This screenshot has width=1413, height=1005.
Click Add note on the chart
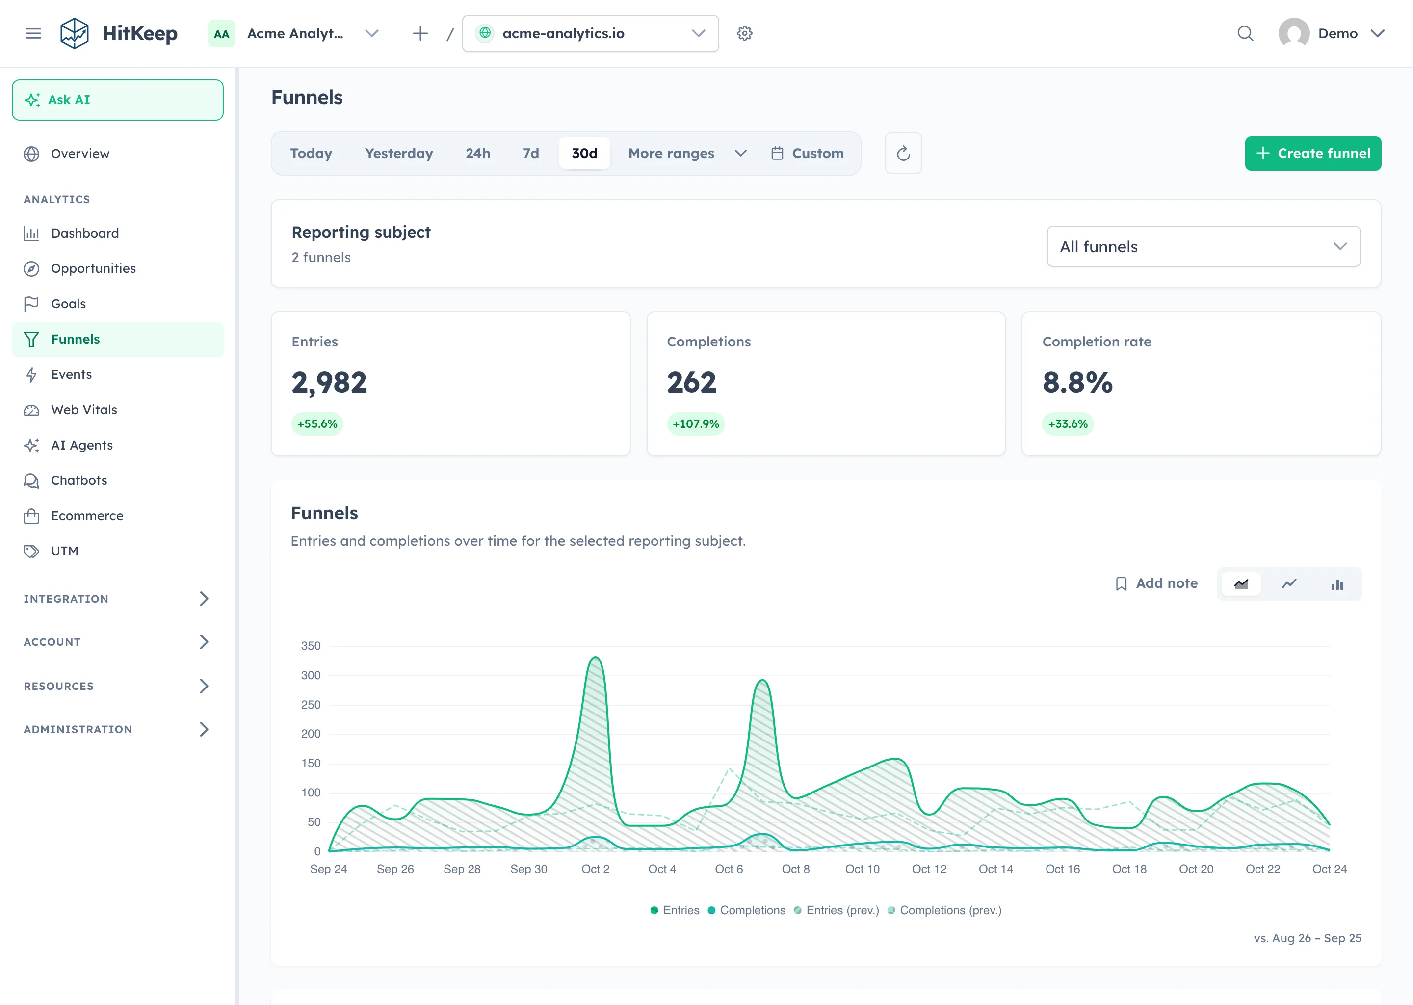point(1155,583)
